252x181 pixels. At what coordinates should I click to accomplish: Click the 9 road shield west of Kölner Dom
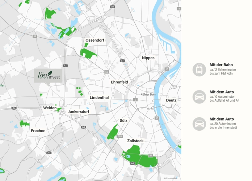coord(135,100)
